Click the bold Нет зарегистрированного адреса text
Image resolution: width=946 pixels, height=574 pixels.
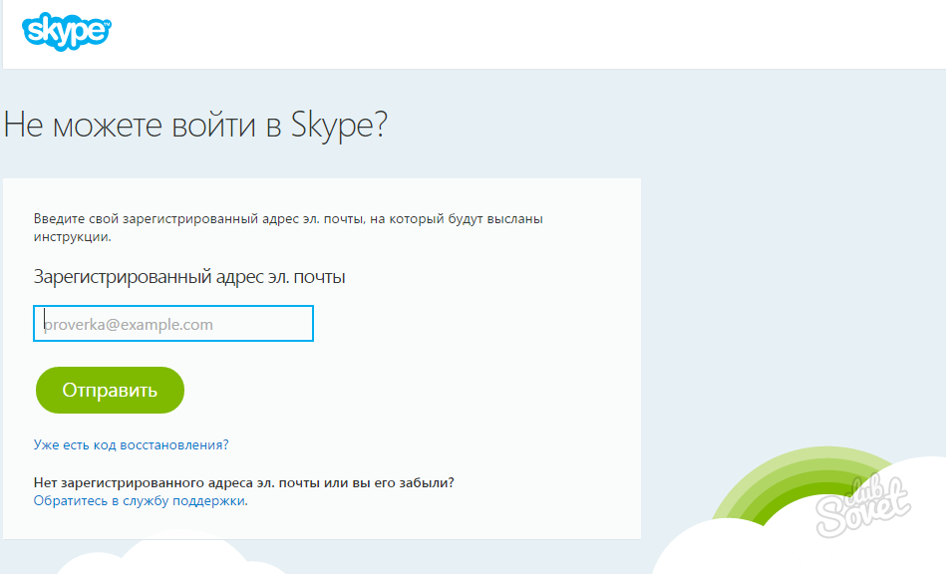(x=244, y=482)
